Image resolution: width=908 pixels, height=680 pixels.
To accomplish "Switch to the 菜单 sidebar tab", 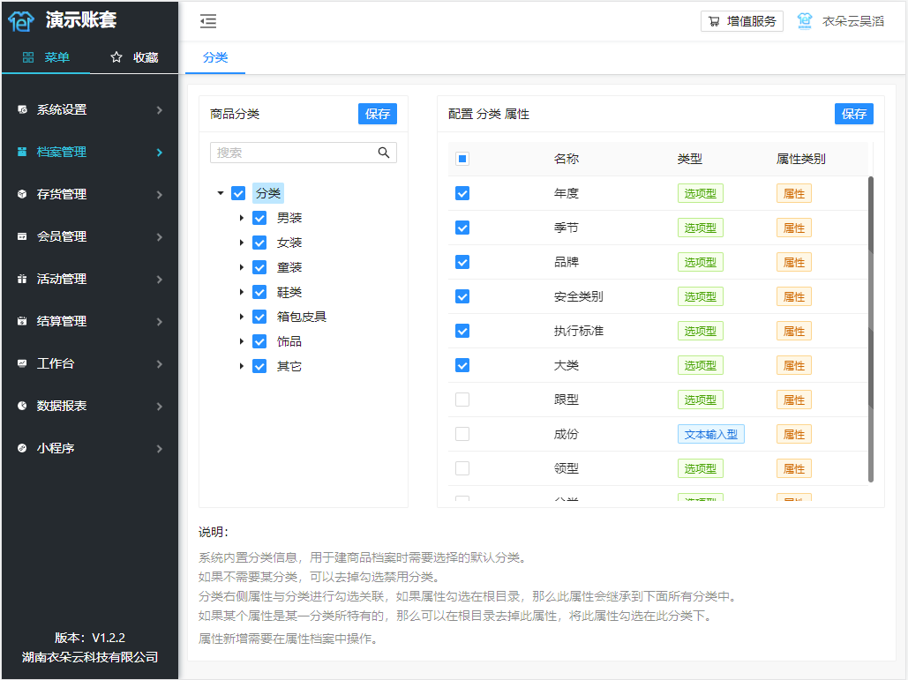I will click(x=46, y=56).
